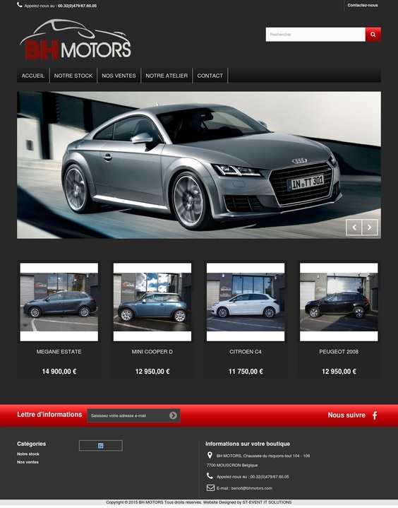Image resolution: width=398 pixels, height=508 pixels.
Task: Show the previous slide with left arrow
Action: (x=354, y=227)
